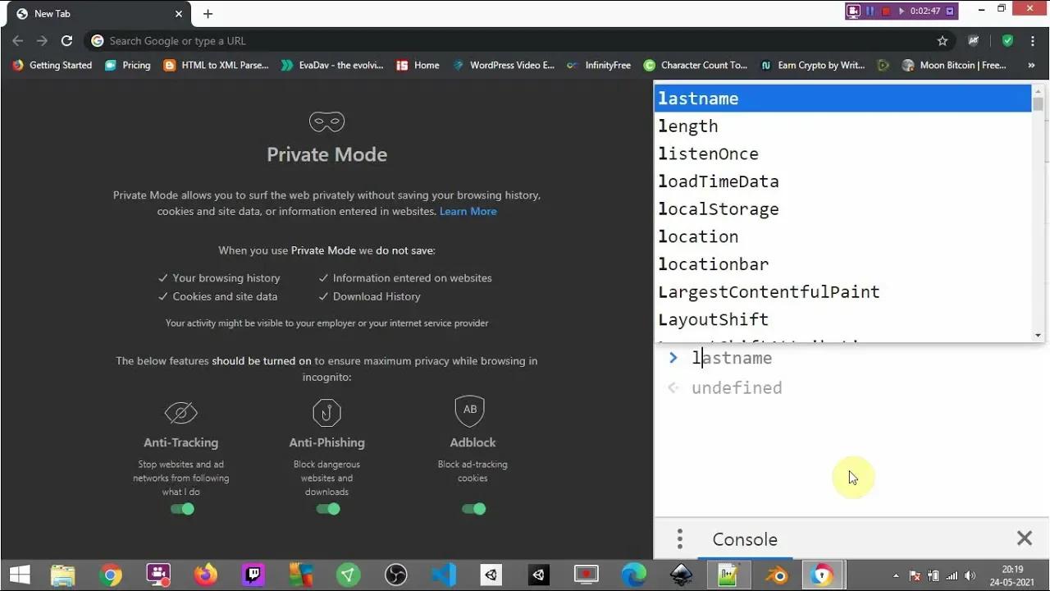Open the Moon Bitcoin bookmark

click(954, 65)
